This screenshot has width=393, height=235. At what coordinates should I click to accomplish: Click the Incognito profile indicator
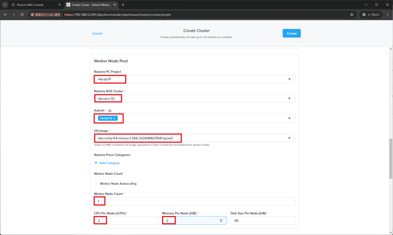point(371,15)
